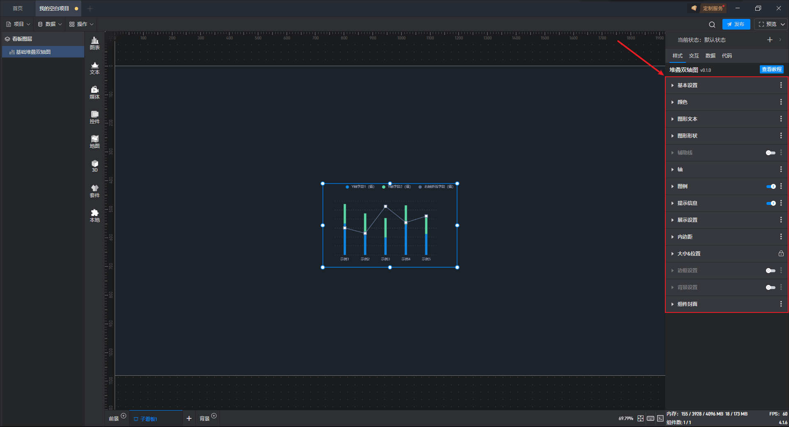Open the 地图 map components icon
The image size is (789, 427).
[x=95, y=142]
